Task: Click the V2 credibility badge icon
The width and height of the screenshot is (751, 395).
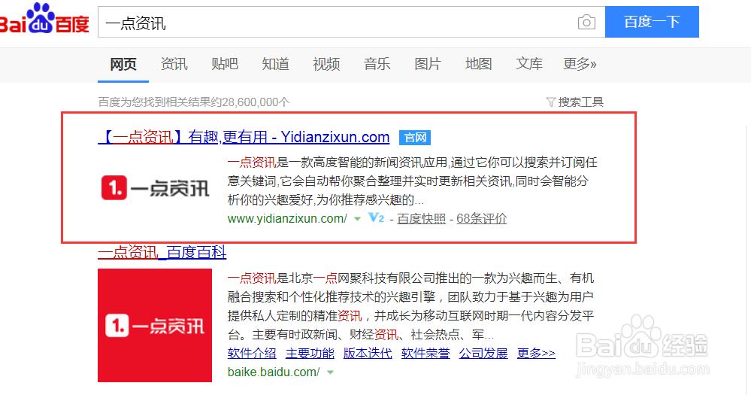Action: click(377, 218)
